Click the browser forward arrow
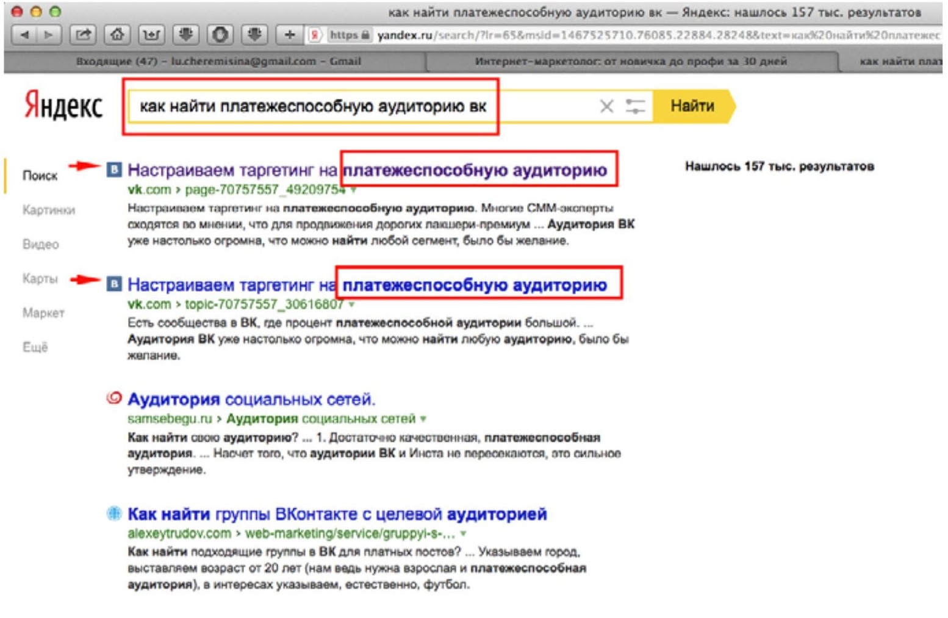948x618 pixels. pos(49,35)
